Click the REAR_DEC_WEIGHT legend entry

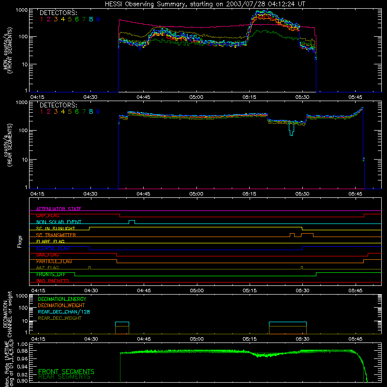click(x=60, y=318)
